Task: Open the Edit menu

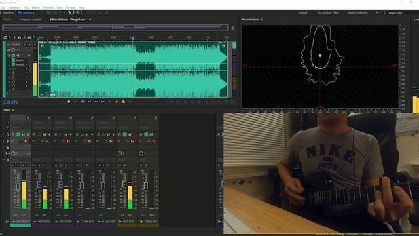Action: click(x=3, y=7)
